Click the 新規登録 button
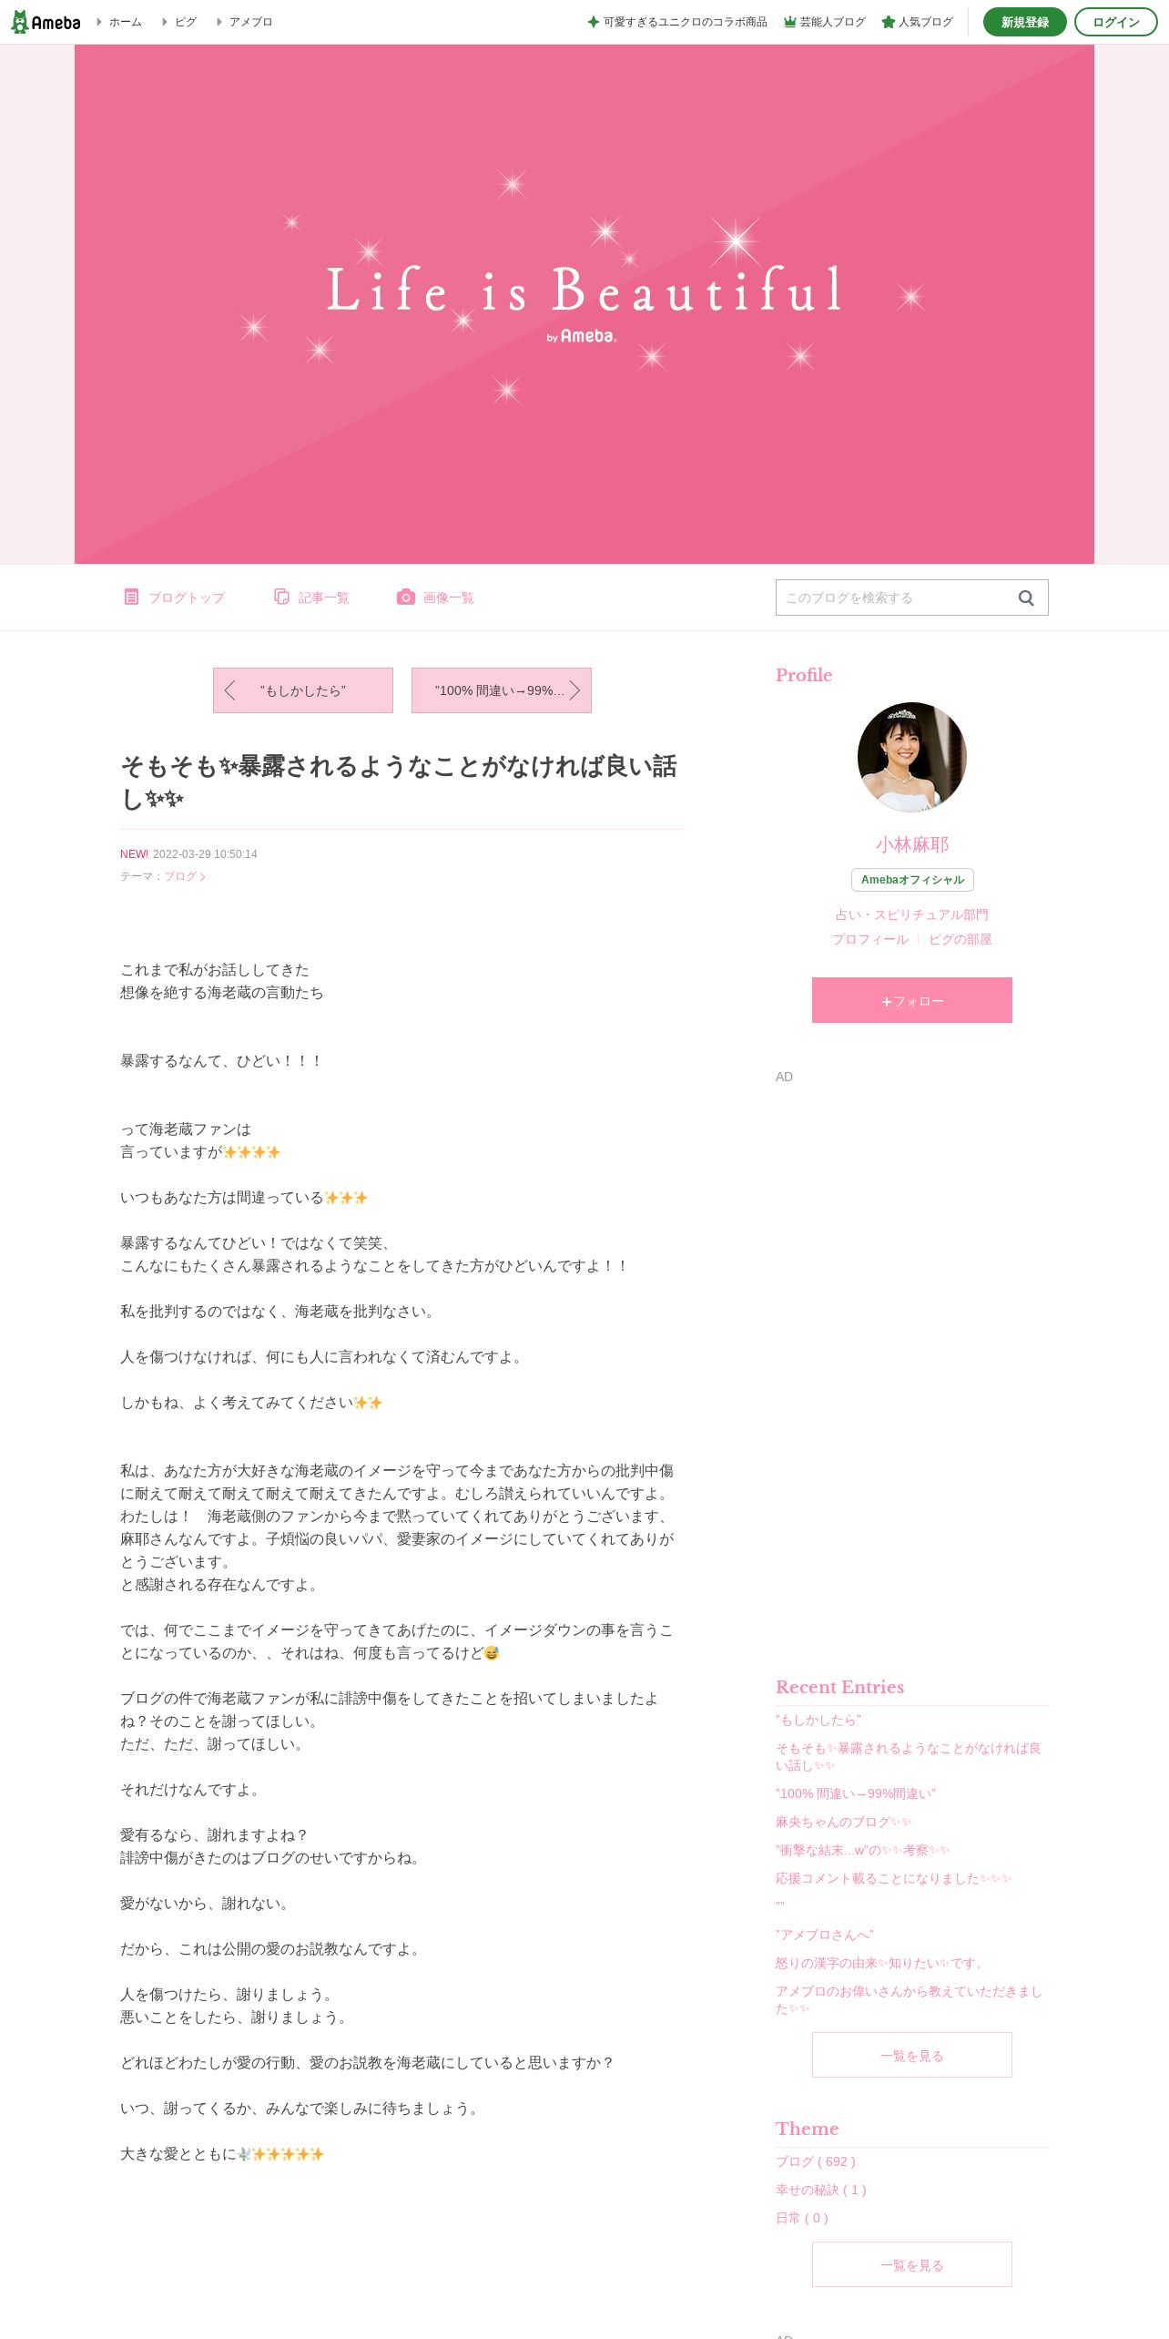The height and width of the screenshot is (2339, 1169). [x=1025, y=22]
